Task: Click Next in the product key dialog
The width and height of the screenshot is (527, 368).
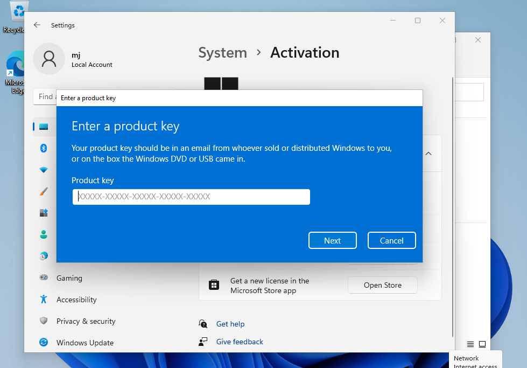Action: (332, 240)
